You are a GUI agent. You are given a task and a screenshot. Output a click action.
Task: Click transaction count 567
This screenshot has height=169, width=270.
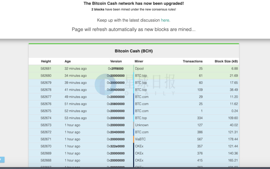coord(200,139)
